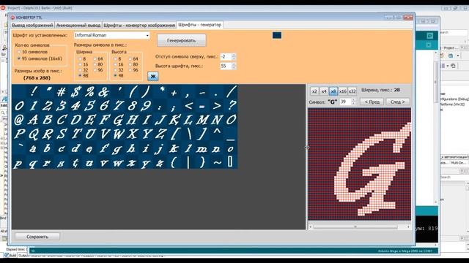469x263 pixels.
Task: Click the symbol index field showing 39
Action: (345, 102)
